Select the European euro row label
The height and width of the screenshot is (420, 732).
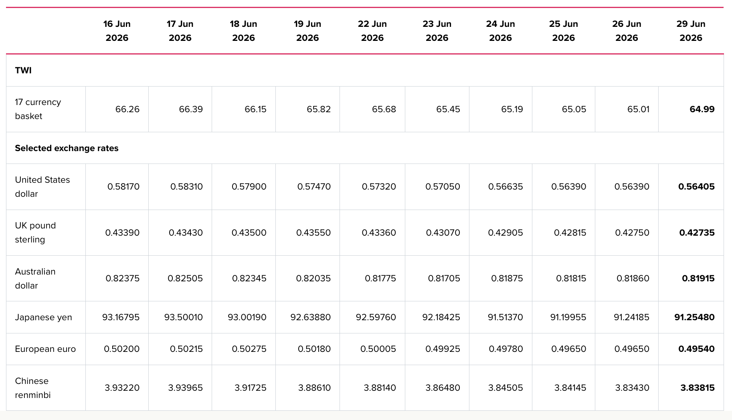point(45,349)
